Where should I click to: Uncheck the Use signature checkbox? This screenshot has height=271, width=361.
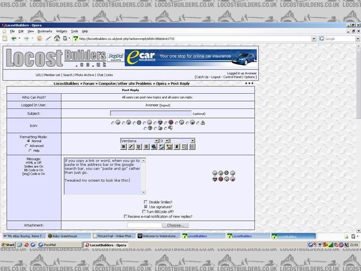coord(146,207)
